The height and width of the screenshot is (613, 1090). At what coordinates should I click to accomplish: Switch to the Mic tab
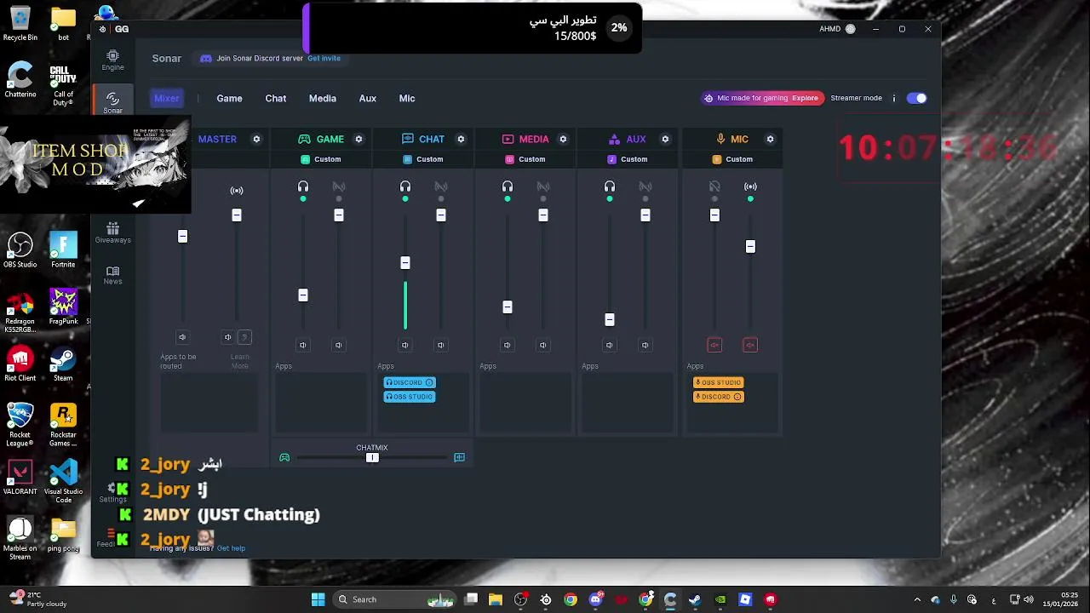pos(407,98)
